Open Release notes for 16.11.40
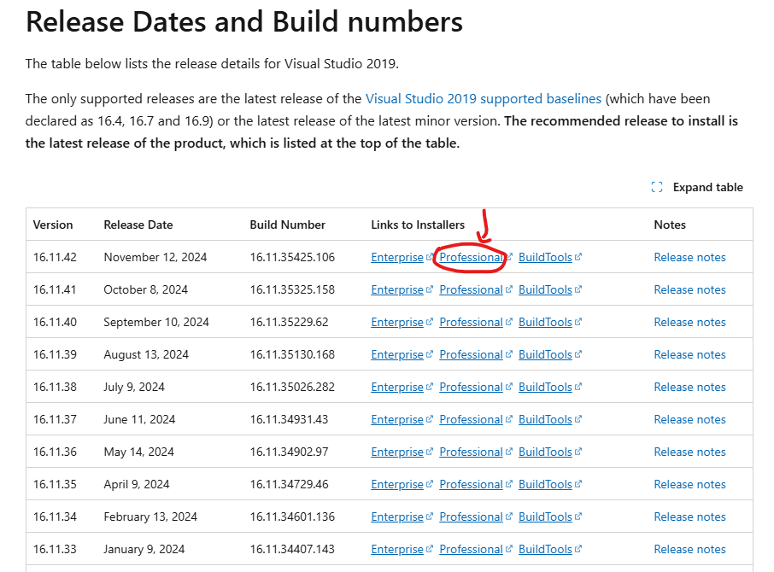This screenshot has height=572, width=774. pos(689,323)
